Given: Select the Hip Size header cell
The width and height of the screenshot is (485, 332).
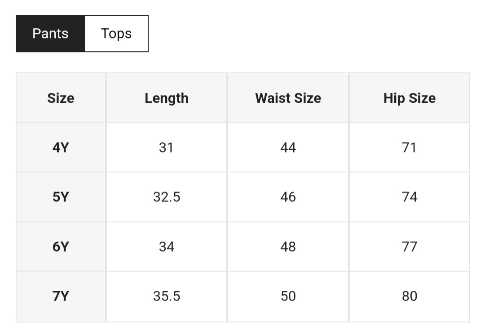Looking at the screenshot, I should (x=409, y=98).
